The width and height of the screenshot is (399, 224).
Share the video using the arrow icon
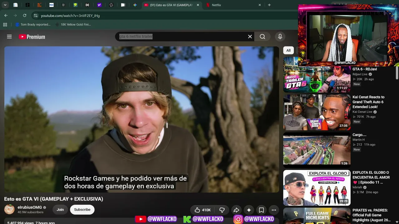(x=236, y=210)
